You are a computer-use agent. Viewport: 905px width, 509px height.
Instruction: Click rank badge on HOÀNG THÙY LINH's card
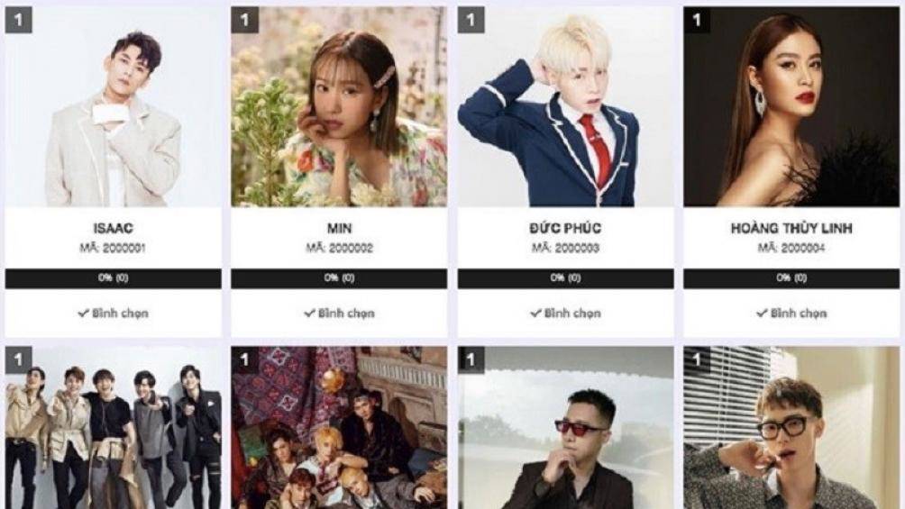697,20
